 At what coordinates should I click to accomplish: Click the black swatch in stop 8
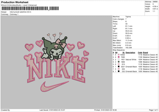pos(119,71)
